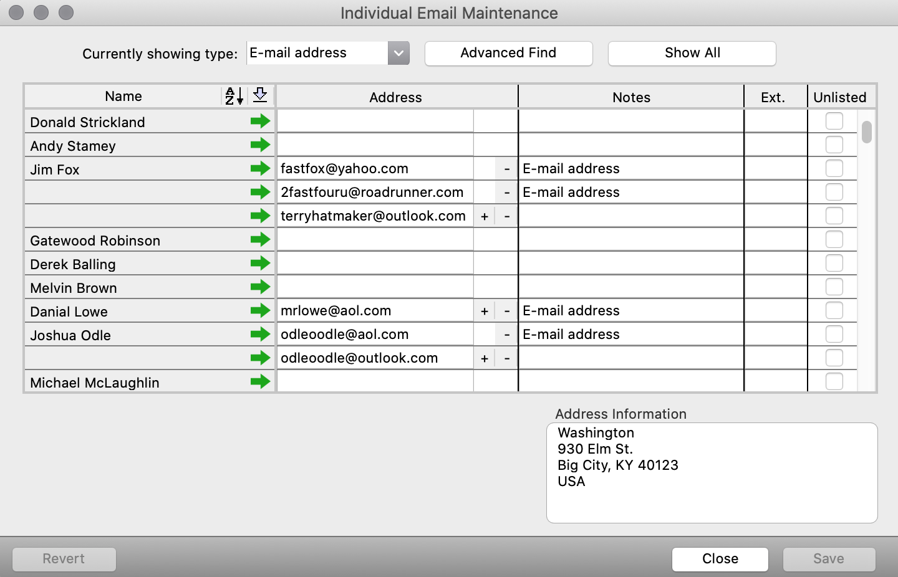Click inside the Address Information box

pos(712,472)
